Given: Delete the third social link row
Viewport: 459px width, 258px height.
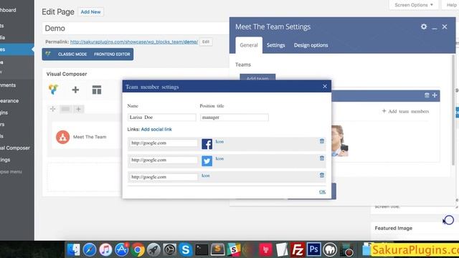Looking at the screenshot, I should [x=322, y=175].
